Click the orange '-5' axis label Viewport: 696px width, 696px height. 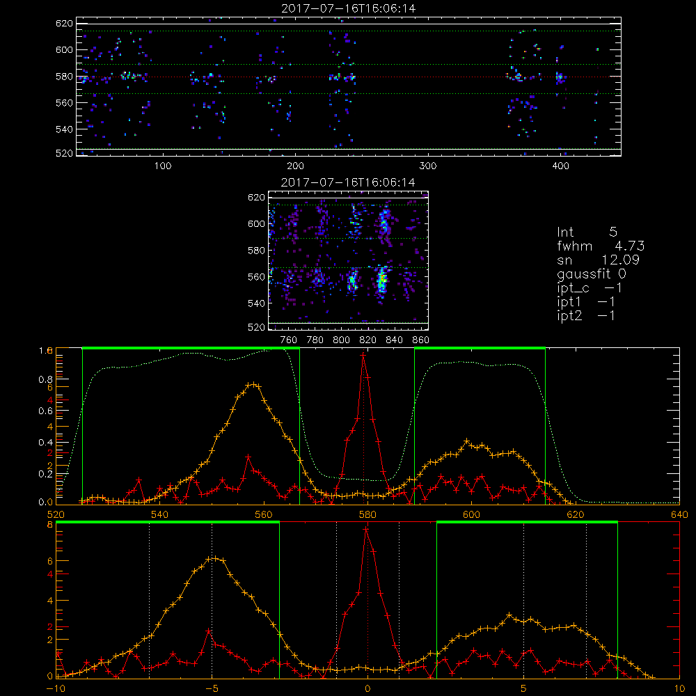point(212,688)
